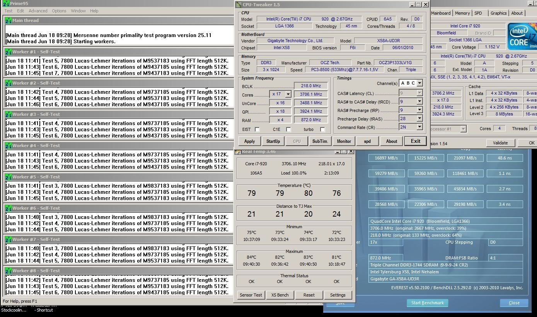Click UnCore multiplier x 16 field
The image size is (537, 317).
(x=280, y=103)
